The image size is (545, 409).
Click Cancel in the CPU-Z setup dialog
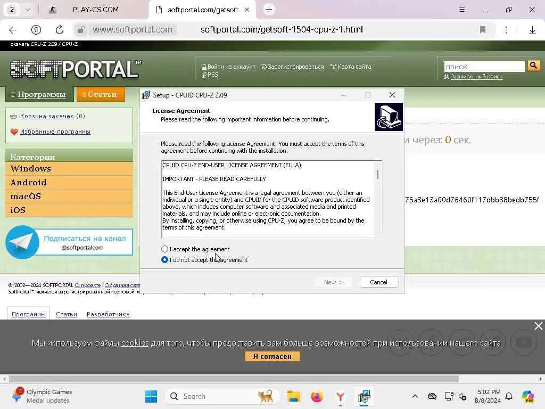[378, 282]
